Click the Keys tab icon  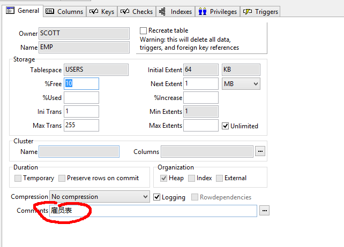click(93, 11)
